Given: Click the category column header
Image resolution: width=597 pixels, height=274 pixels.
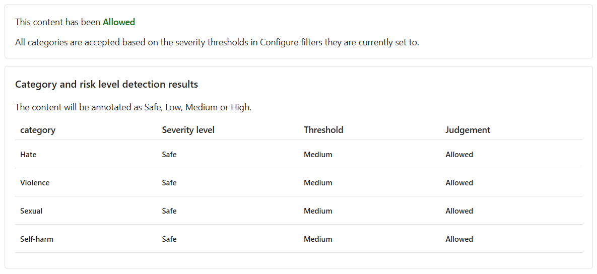Looking at the screenshot, I should point(38,130).
